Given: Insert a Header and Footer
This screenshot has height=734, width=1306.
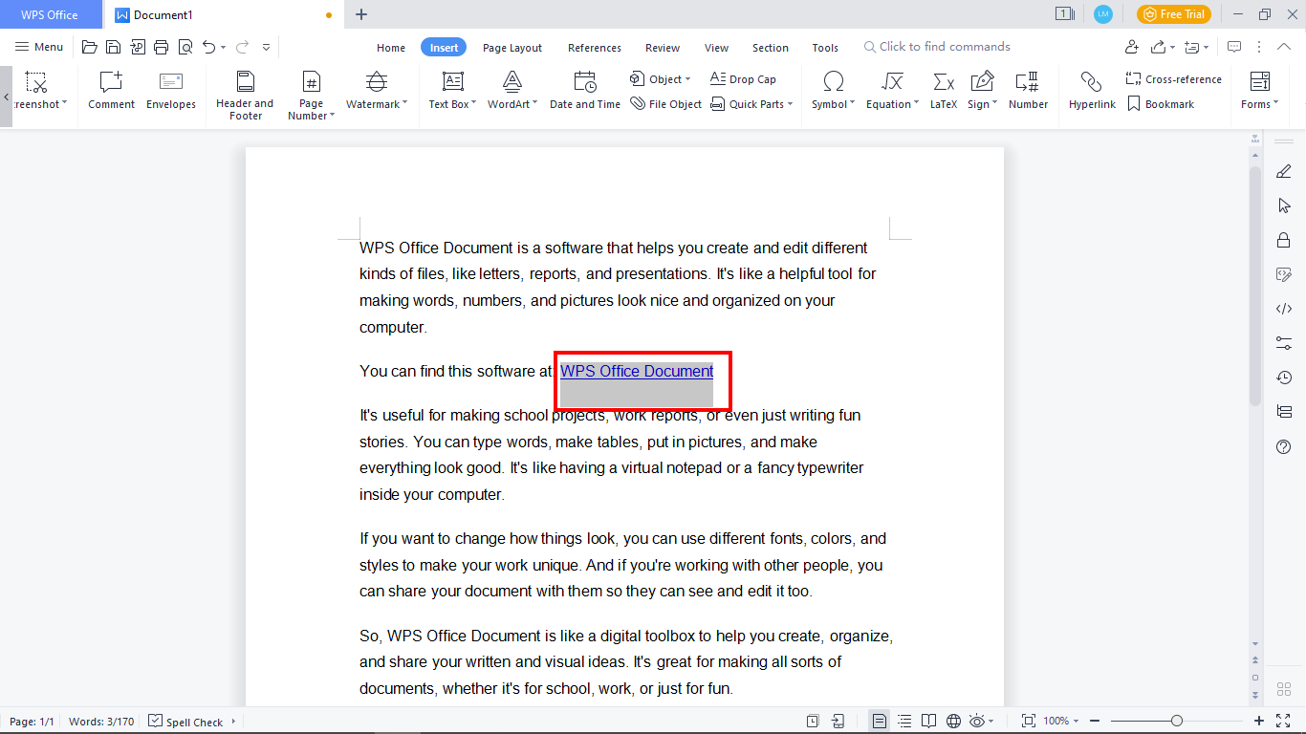Looking at the screenshot, I should [x=245, y=91].
